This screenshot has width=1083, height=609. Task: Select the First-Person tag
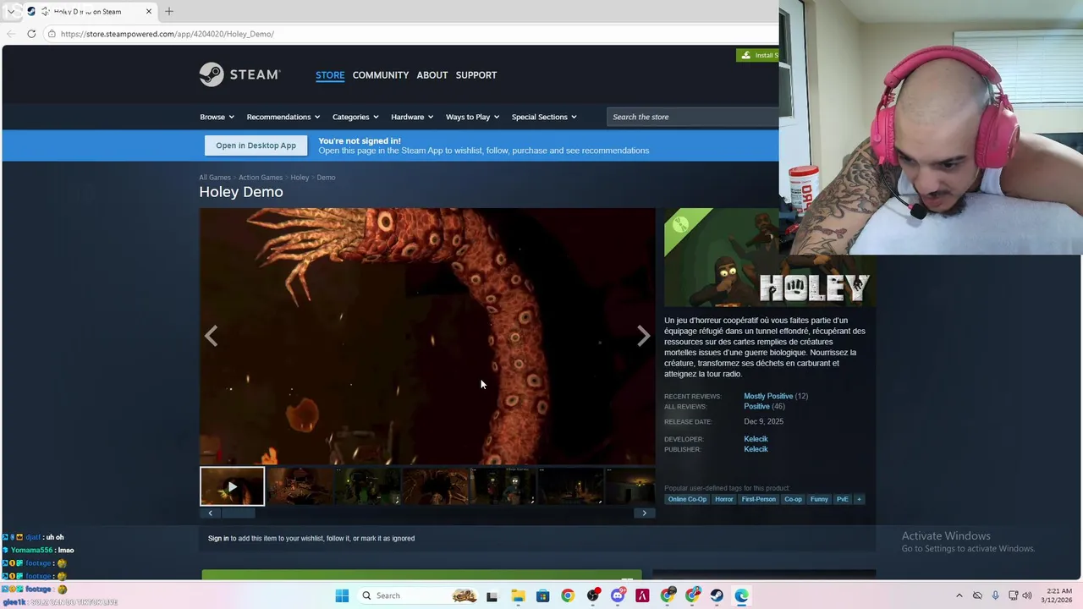758,499
